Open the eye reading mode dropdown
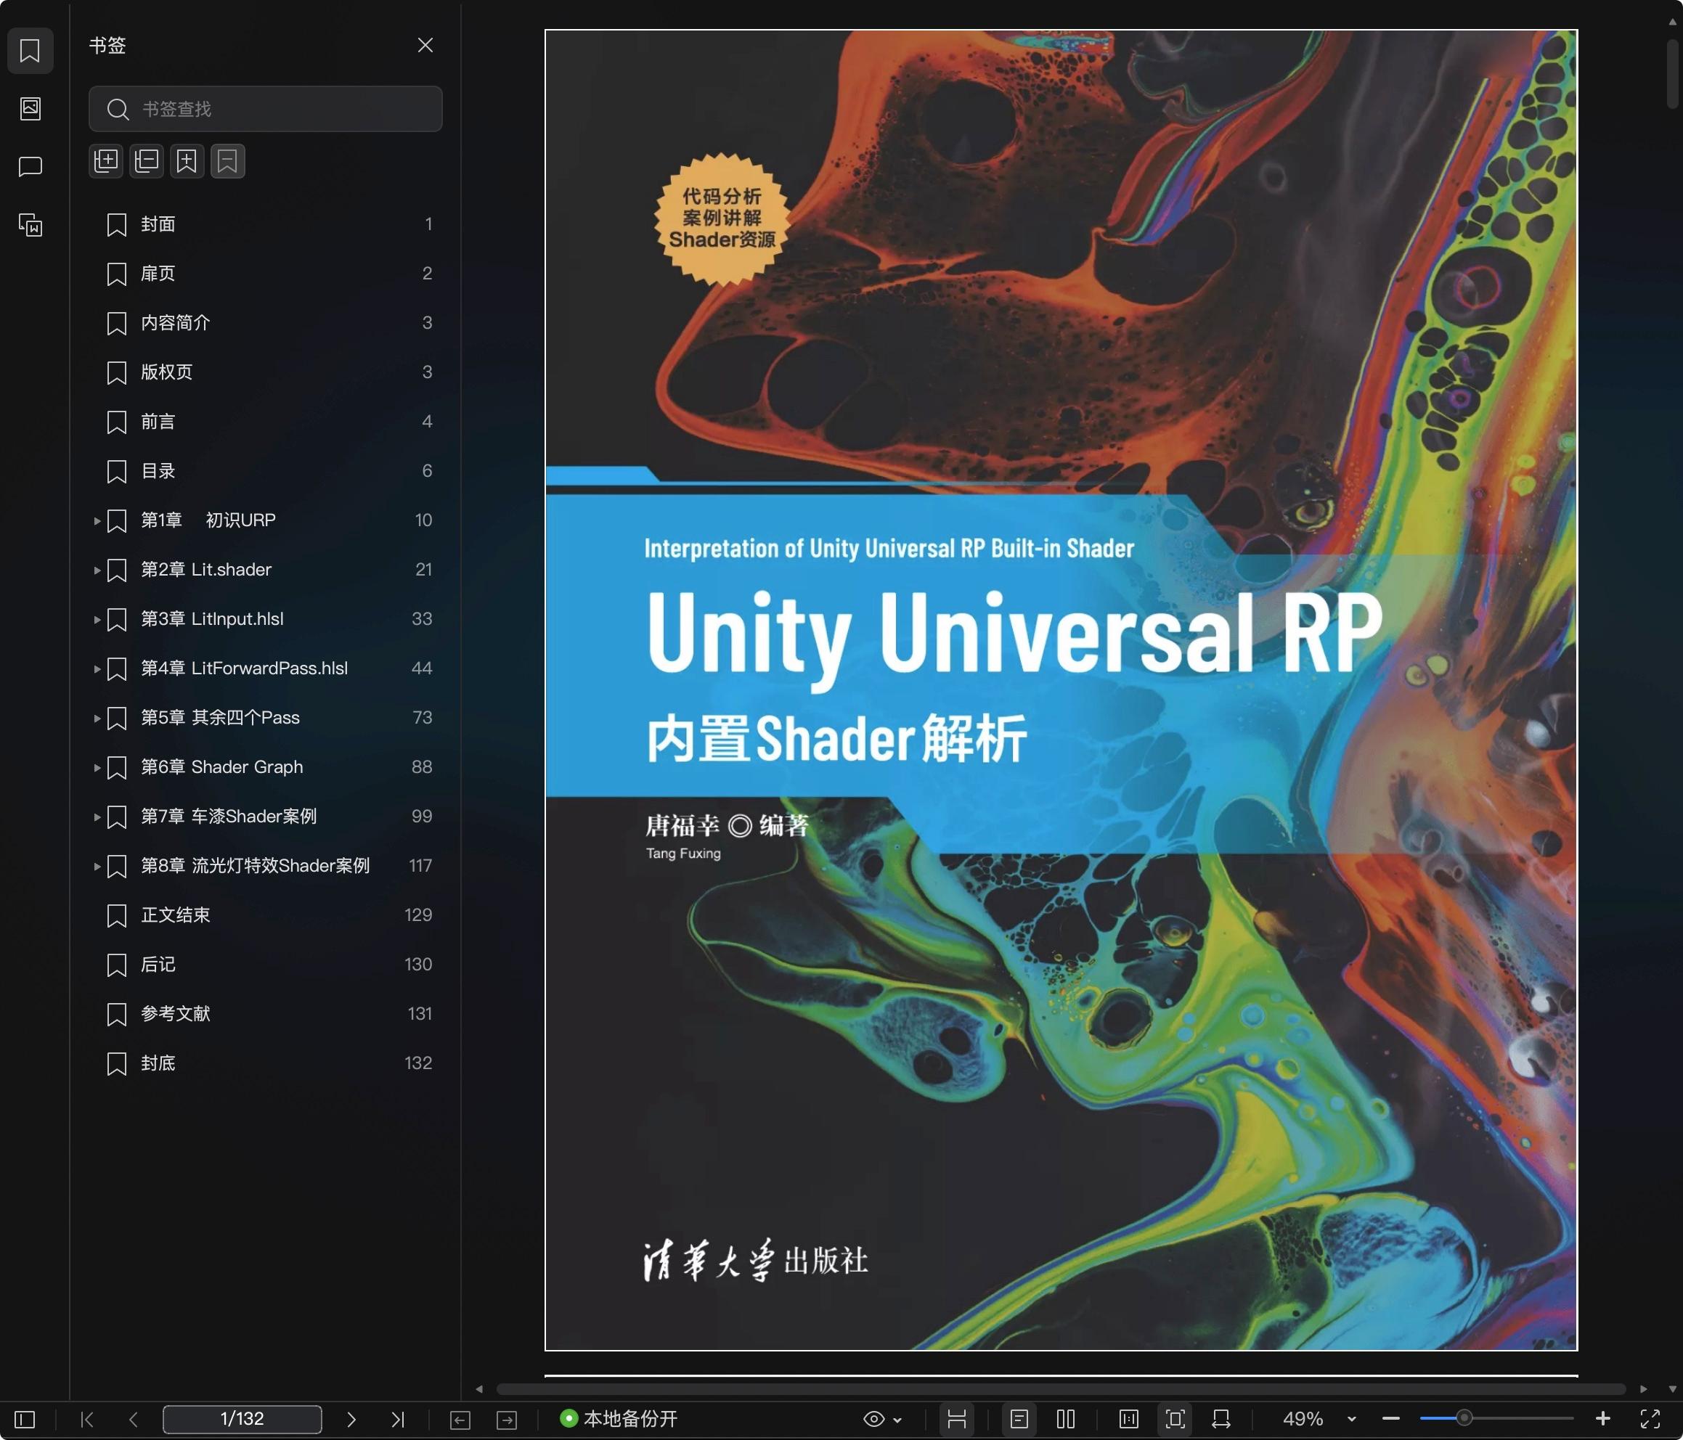 (x=882, y=1419)
